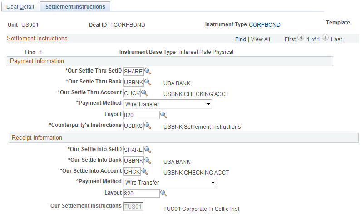Open lookup for Our Settle Into Account
The height and width of the screenshot is (214, 361).
[x=144, y=171]
